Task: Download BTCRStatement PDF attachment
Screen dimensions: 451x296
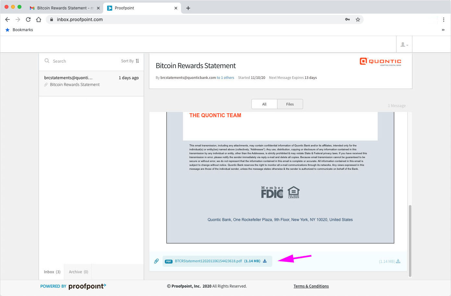Action: [217, 261]
